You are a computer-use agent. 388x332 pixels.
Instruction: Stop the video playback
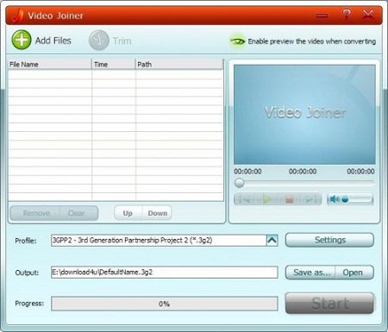tap(289, 199)
